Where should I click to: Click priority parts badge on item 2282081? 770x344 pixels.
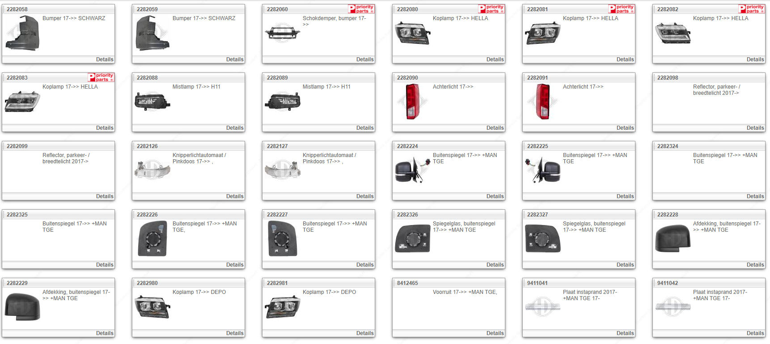point(621,9)
